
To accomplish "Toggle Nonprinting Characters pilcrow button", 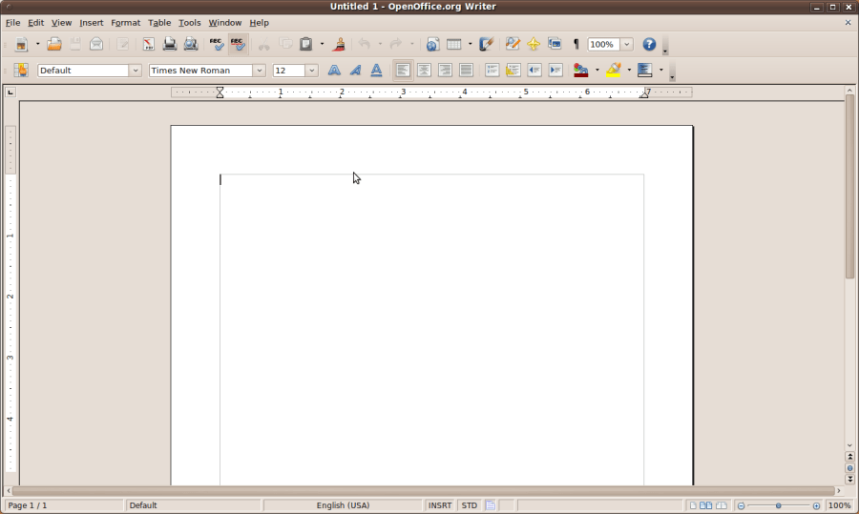I will tap(576, 44).
